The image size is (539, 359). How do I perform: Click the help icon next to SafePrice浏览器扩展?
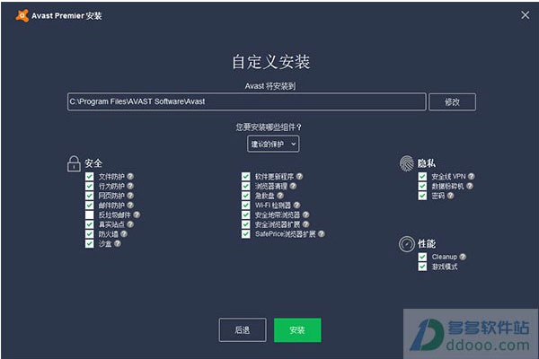coord(321,234)
